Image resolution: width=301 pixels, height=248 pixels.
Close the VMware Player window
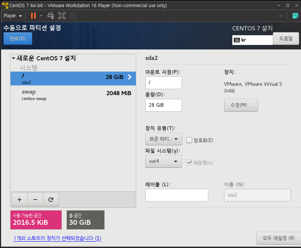click(x=296, y=5)
